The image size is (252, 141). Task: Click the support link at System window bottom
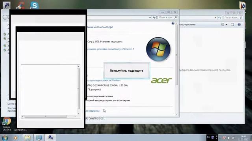(93, 111)
